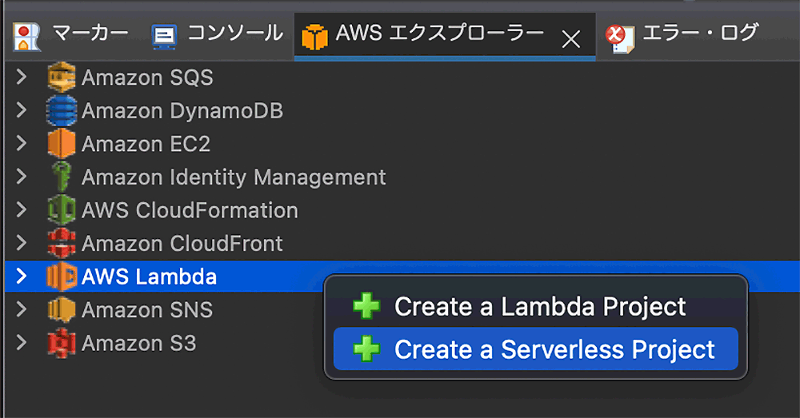Close the AWS エクスプローラー tab
The image size is (800, 418).
(x=570, y=39)
